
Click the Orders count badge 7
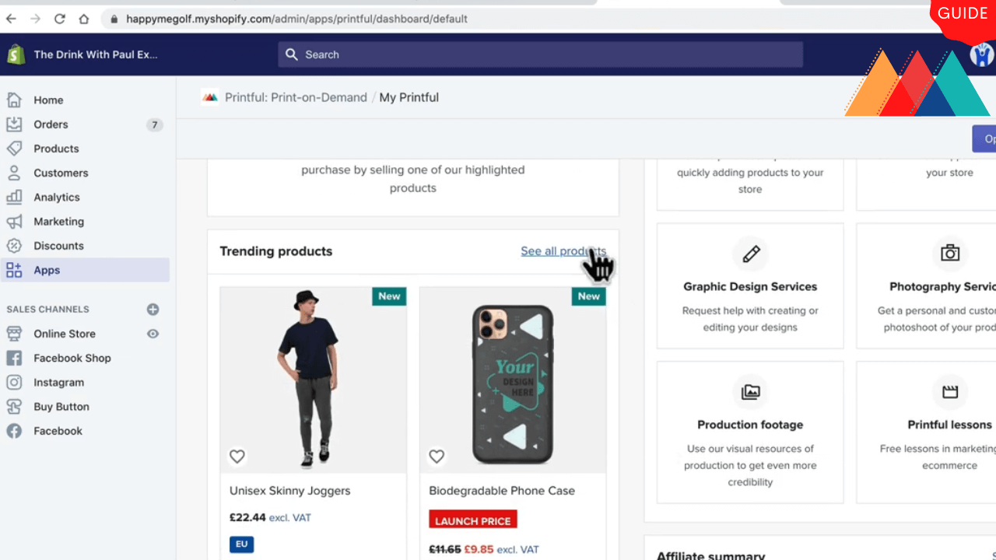(155, 124)
